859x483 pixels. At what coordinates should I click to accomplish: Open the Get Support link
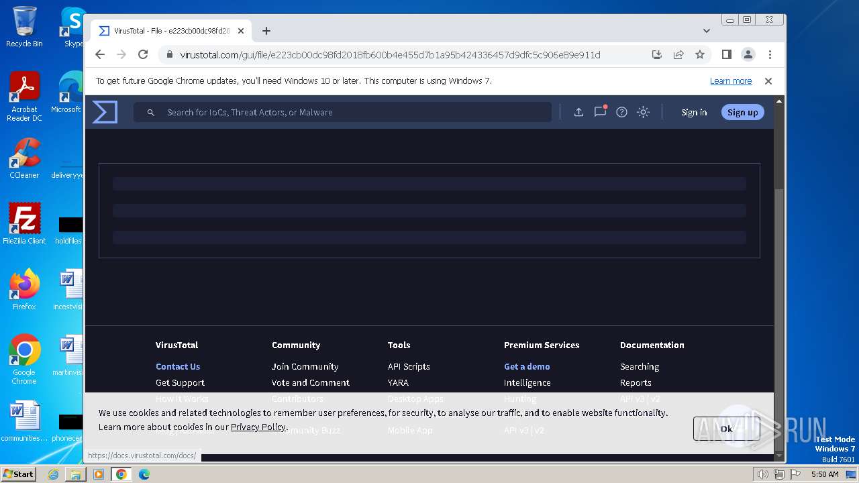(x=180, y=383)
